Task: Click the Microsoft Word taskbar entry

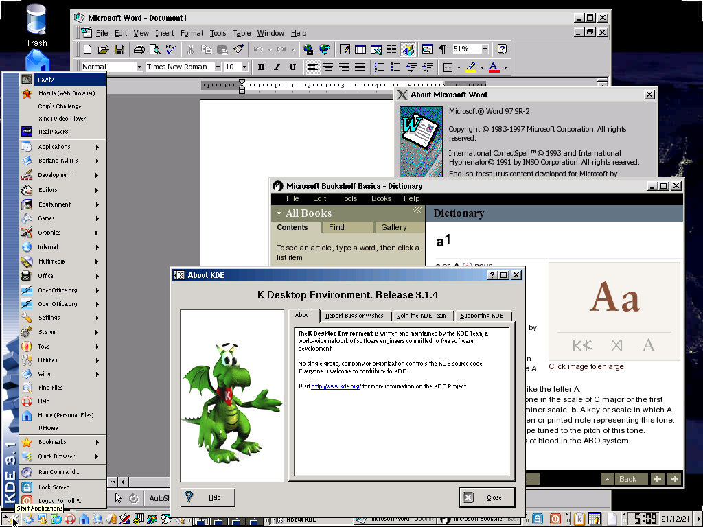Action: (x=395, y=520)
